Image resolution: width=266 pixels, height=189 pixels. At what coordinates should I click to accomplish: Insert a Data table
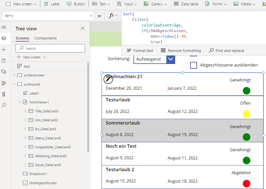tap(186, 4)
